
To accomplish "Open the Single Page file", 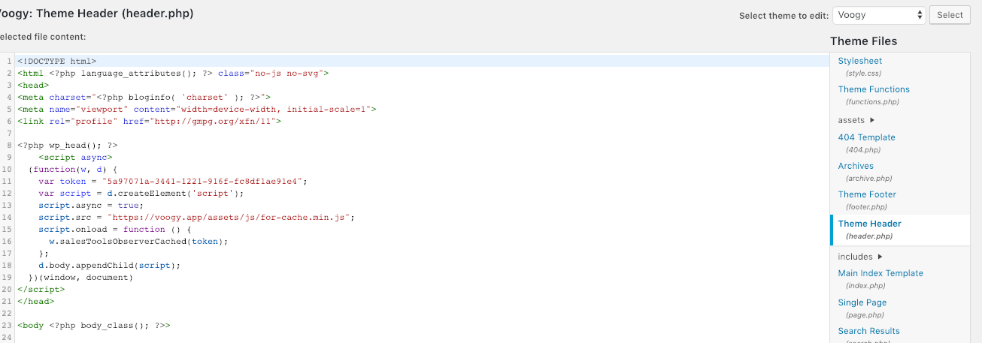I will (x=862, y=302).
